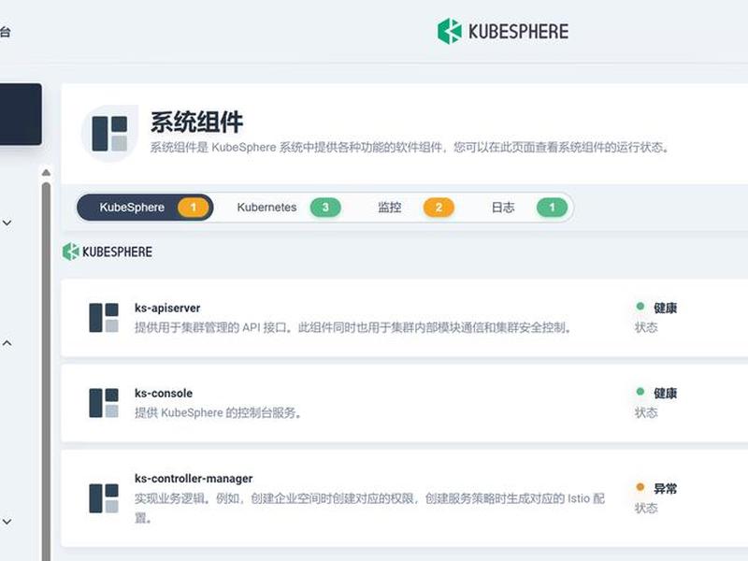Click the 健康 status text for ks-apiserver
Screen dimensions: 748x561
tap(665, 309)
